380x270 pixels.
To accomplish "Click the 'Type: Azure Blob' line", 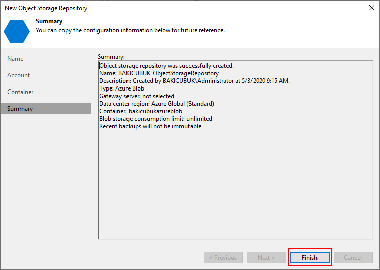I will (x=121, y=88).
